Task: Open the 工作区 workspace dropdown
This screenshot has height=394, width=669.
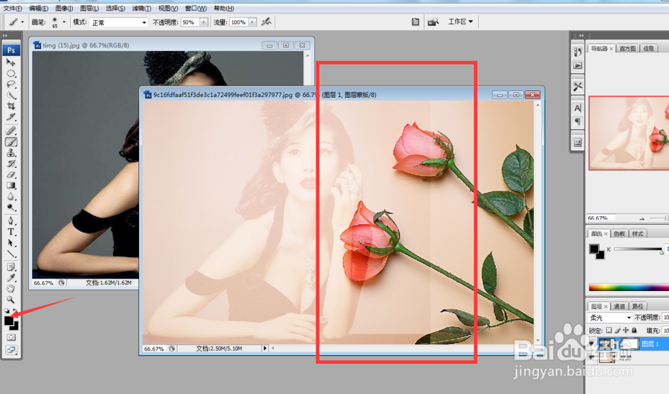Action: pyautogui.click(x=460, y=21)
